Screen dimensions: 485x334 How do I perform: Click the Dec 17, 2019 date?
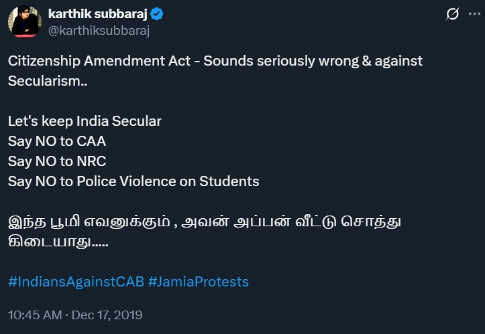pos(107,315)
